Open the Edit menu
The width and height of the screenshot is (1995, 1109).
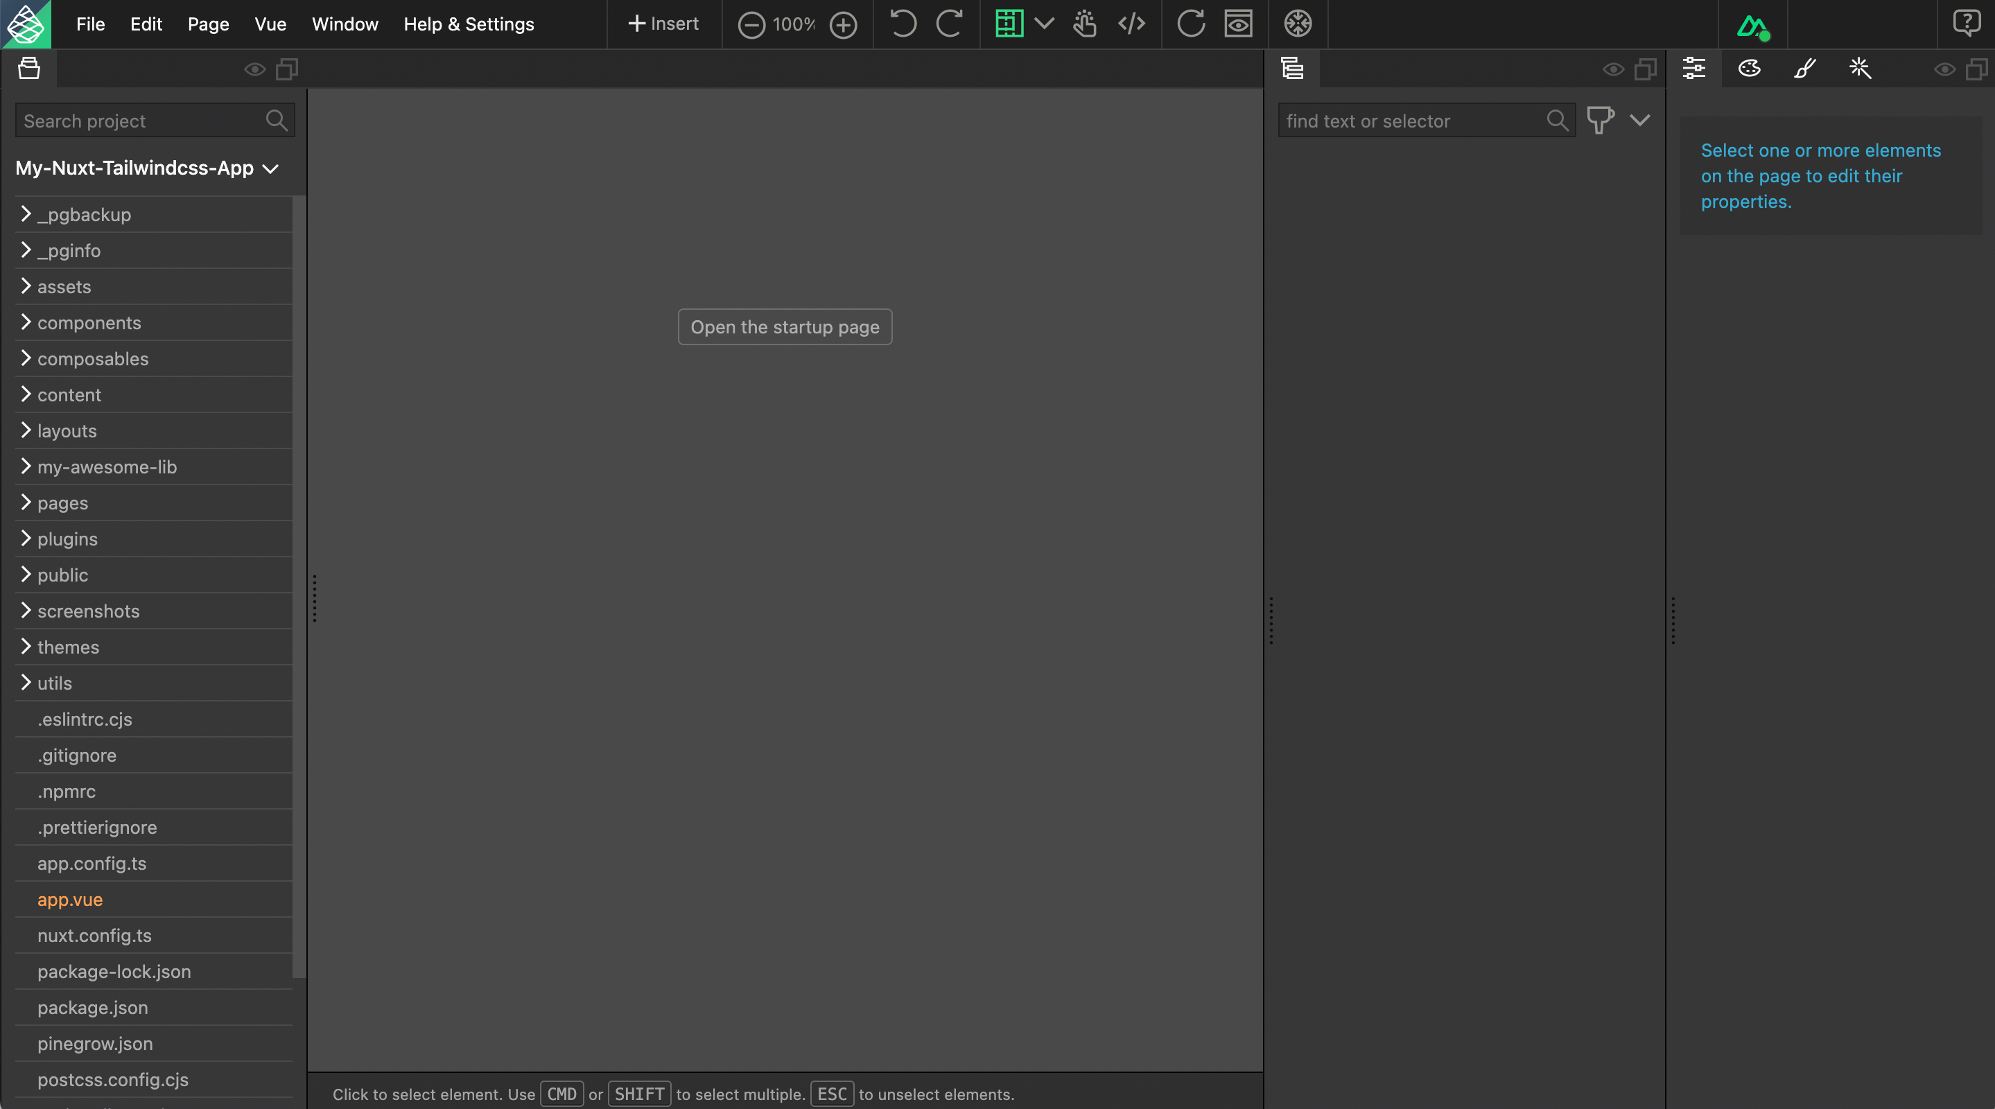tap(146, 24)
